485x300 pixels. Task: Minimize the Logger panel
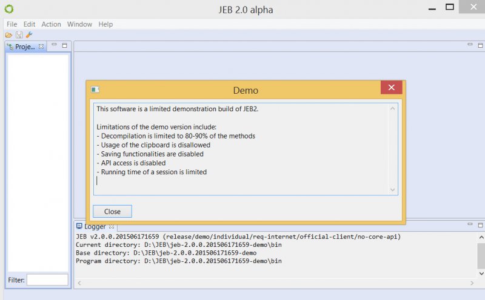[470, 224]
